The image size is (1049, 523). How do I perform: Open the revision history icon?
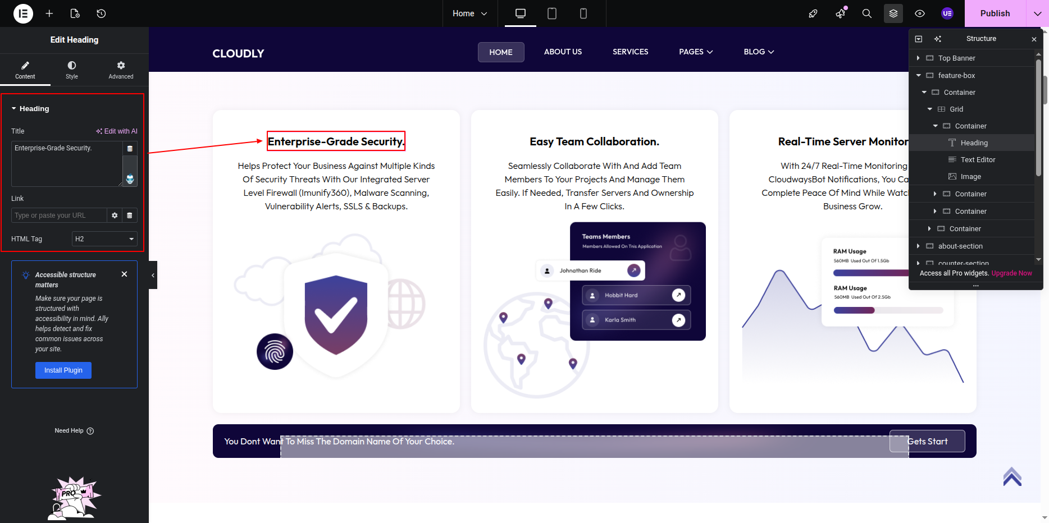pos(101,13)
